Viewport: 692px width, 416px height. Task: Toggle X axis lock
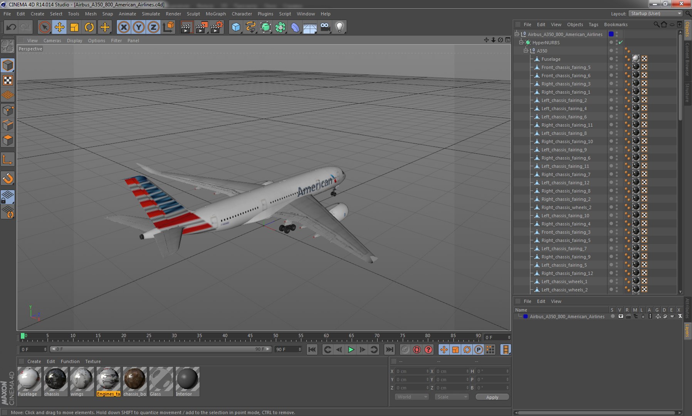(123, 27)
